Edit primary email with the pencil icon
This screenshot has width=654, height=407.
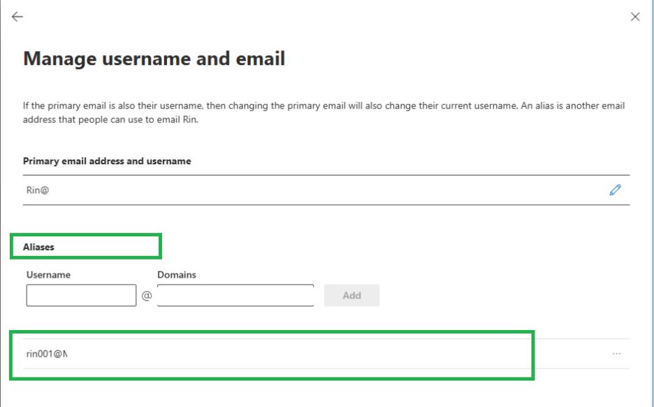click(615, 190)
